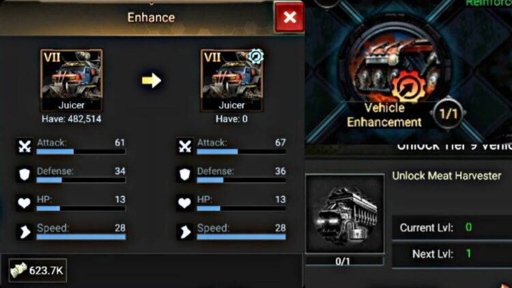Select the locked Meat Harvester thumbnail
The width and height of the screenshot is (512, 288).
(345, 214)
